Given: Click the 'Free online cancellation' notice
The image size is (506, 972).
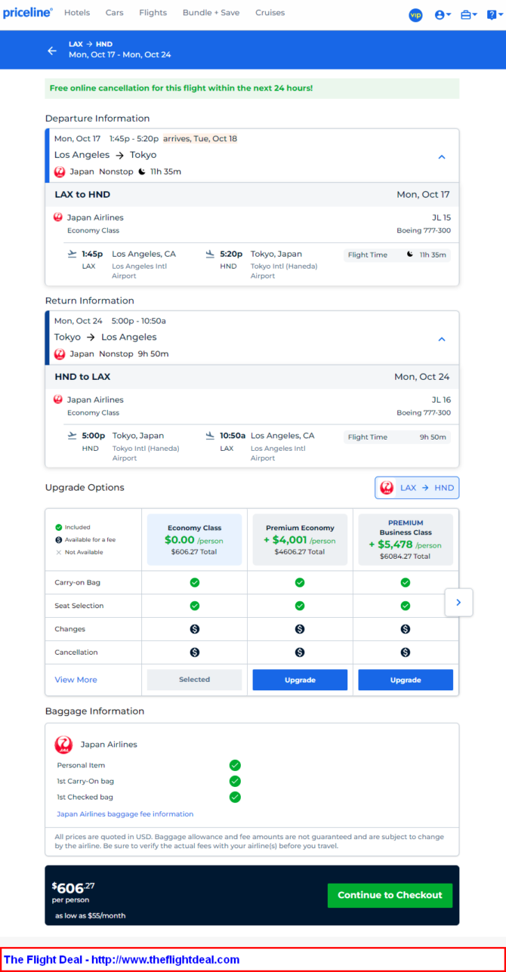Looking at the screenshot, I should coord(252,88).
